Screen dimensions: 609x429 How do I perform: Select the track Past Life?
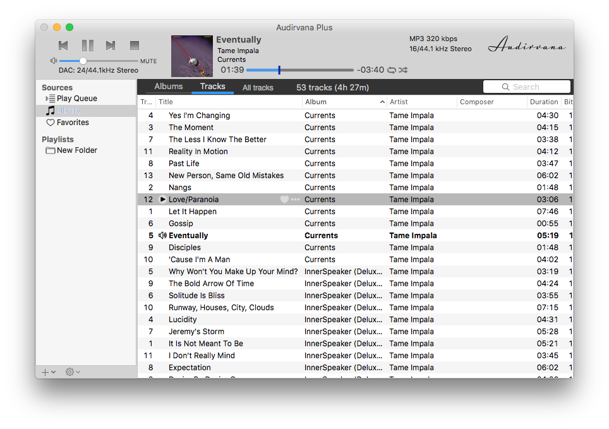(355, 164)
